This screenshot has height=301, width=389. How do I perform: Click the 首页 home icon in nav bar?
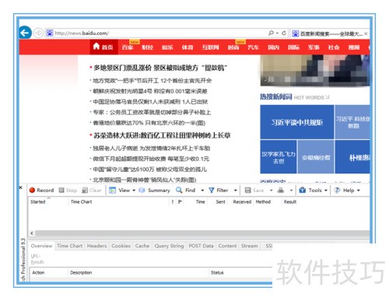[96, 47]
